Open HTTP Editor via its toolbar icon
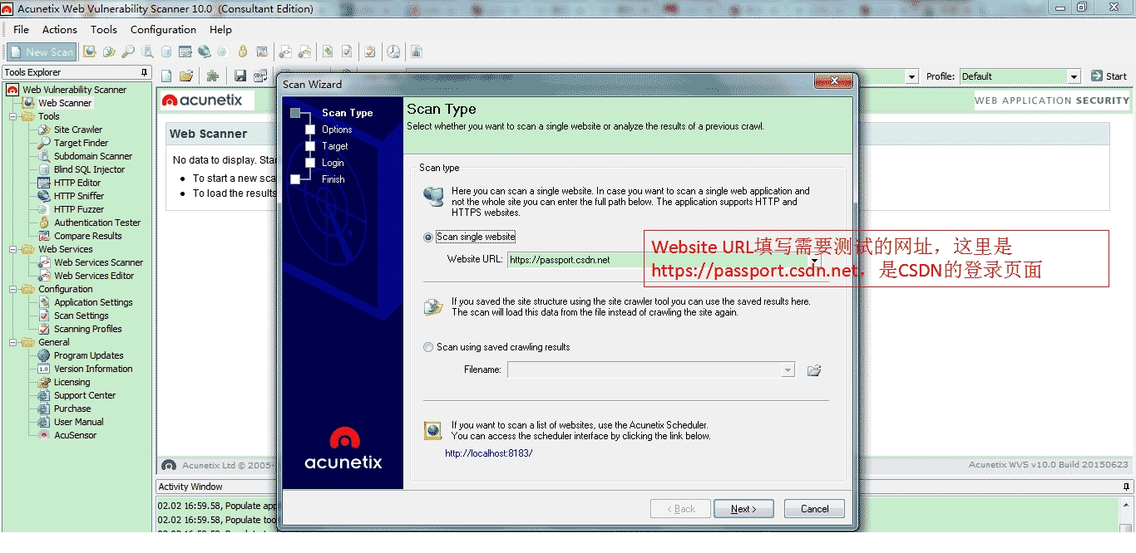 point(185,51)
